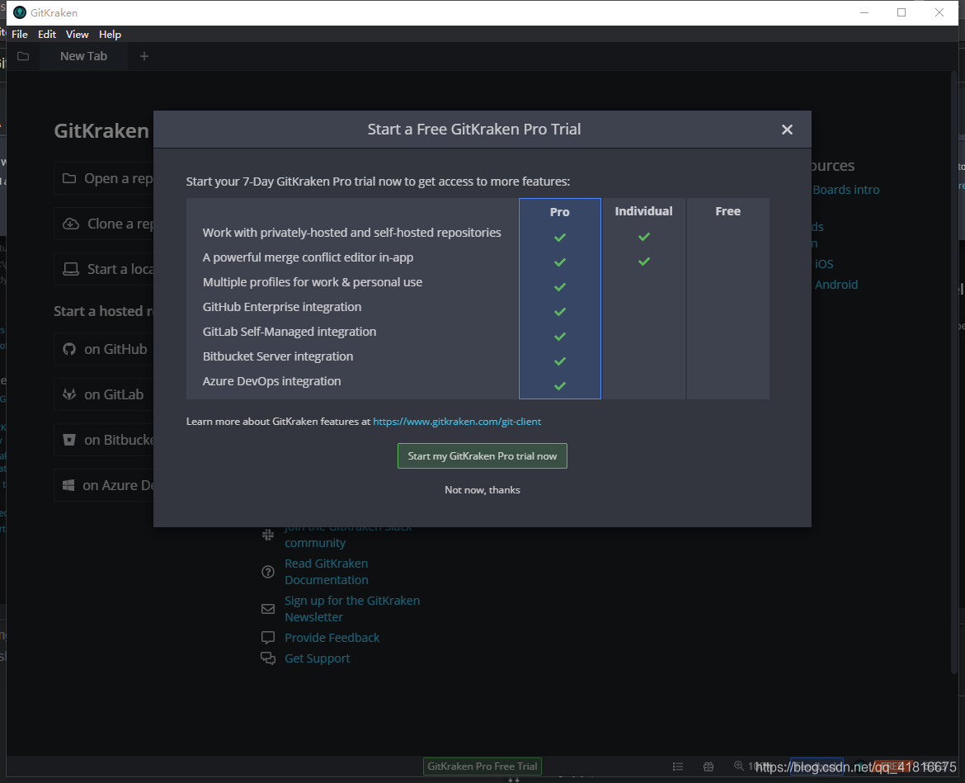Viewport: 965px width, 783px height.
Task: Click the folder icon beside New Tab
Action: [x=23, y=56]
